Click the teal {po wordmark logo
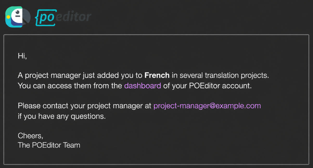 pyautogui.click(x=45, y=17)
